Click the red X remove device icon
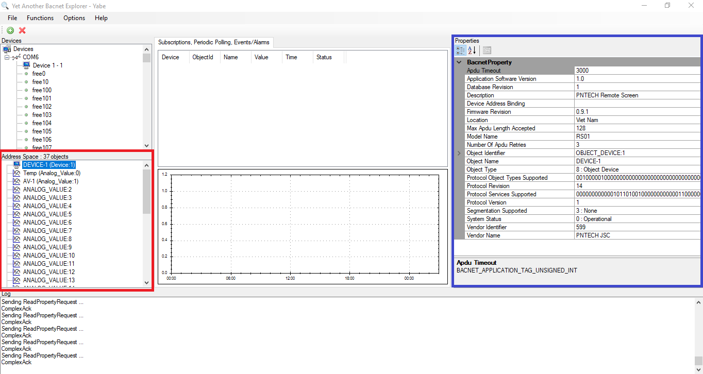703x374 pixels. click(22, 30)
